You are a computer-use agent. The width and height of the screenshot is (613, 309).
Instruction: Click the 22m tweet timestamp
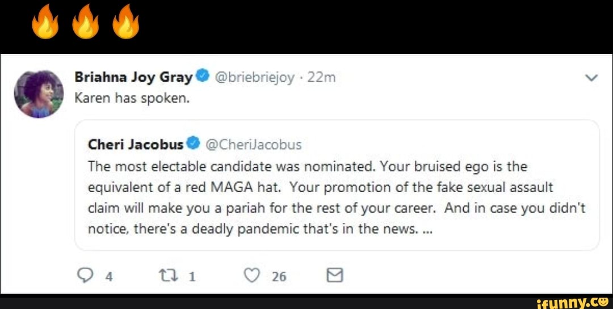321,78
